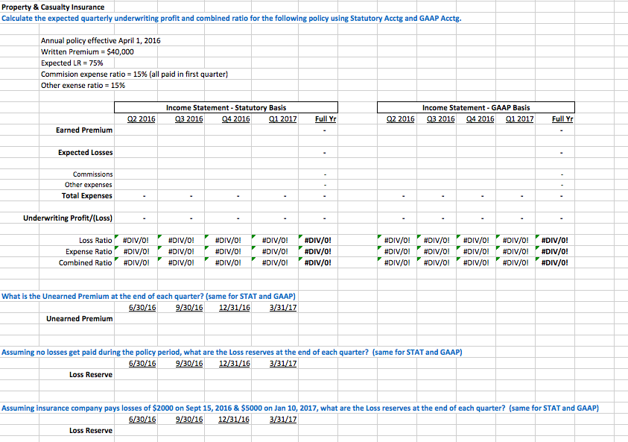Select Statutory Full Yr Combined Ratio #DIV/0! cell

tap(318, 263)
